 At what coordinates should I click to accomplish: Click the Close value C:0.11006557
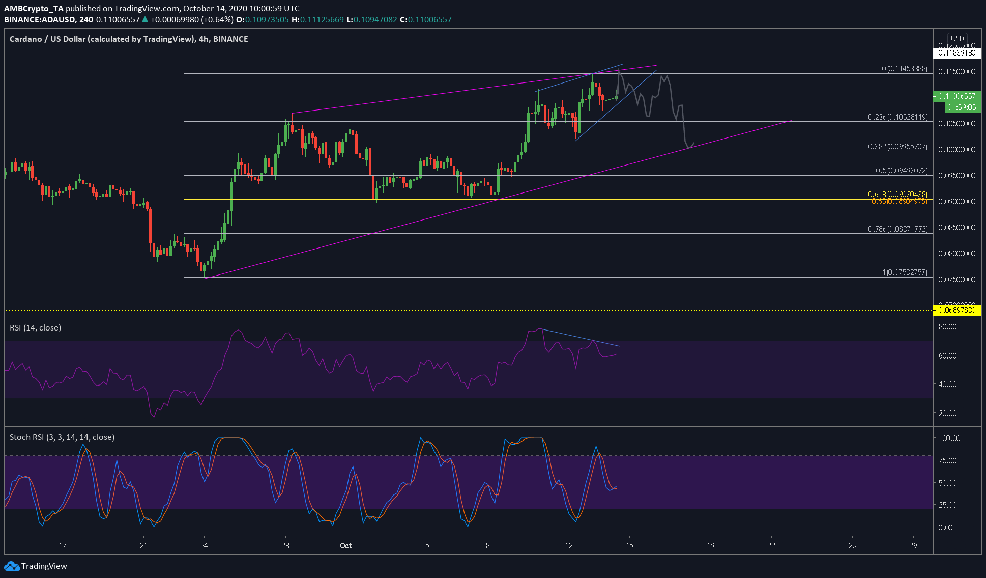pyautogui.click(x=426, y=19)
